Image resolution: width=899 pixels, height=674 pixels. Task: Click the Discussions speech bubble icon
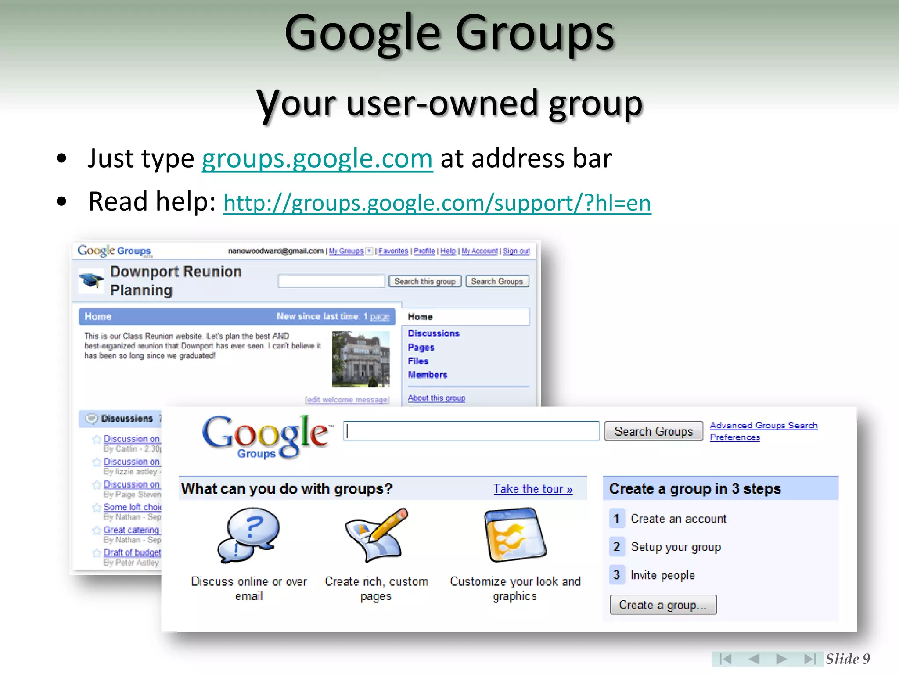click(91, 419)
